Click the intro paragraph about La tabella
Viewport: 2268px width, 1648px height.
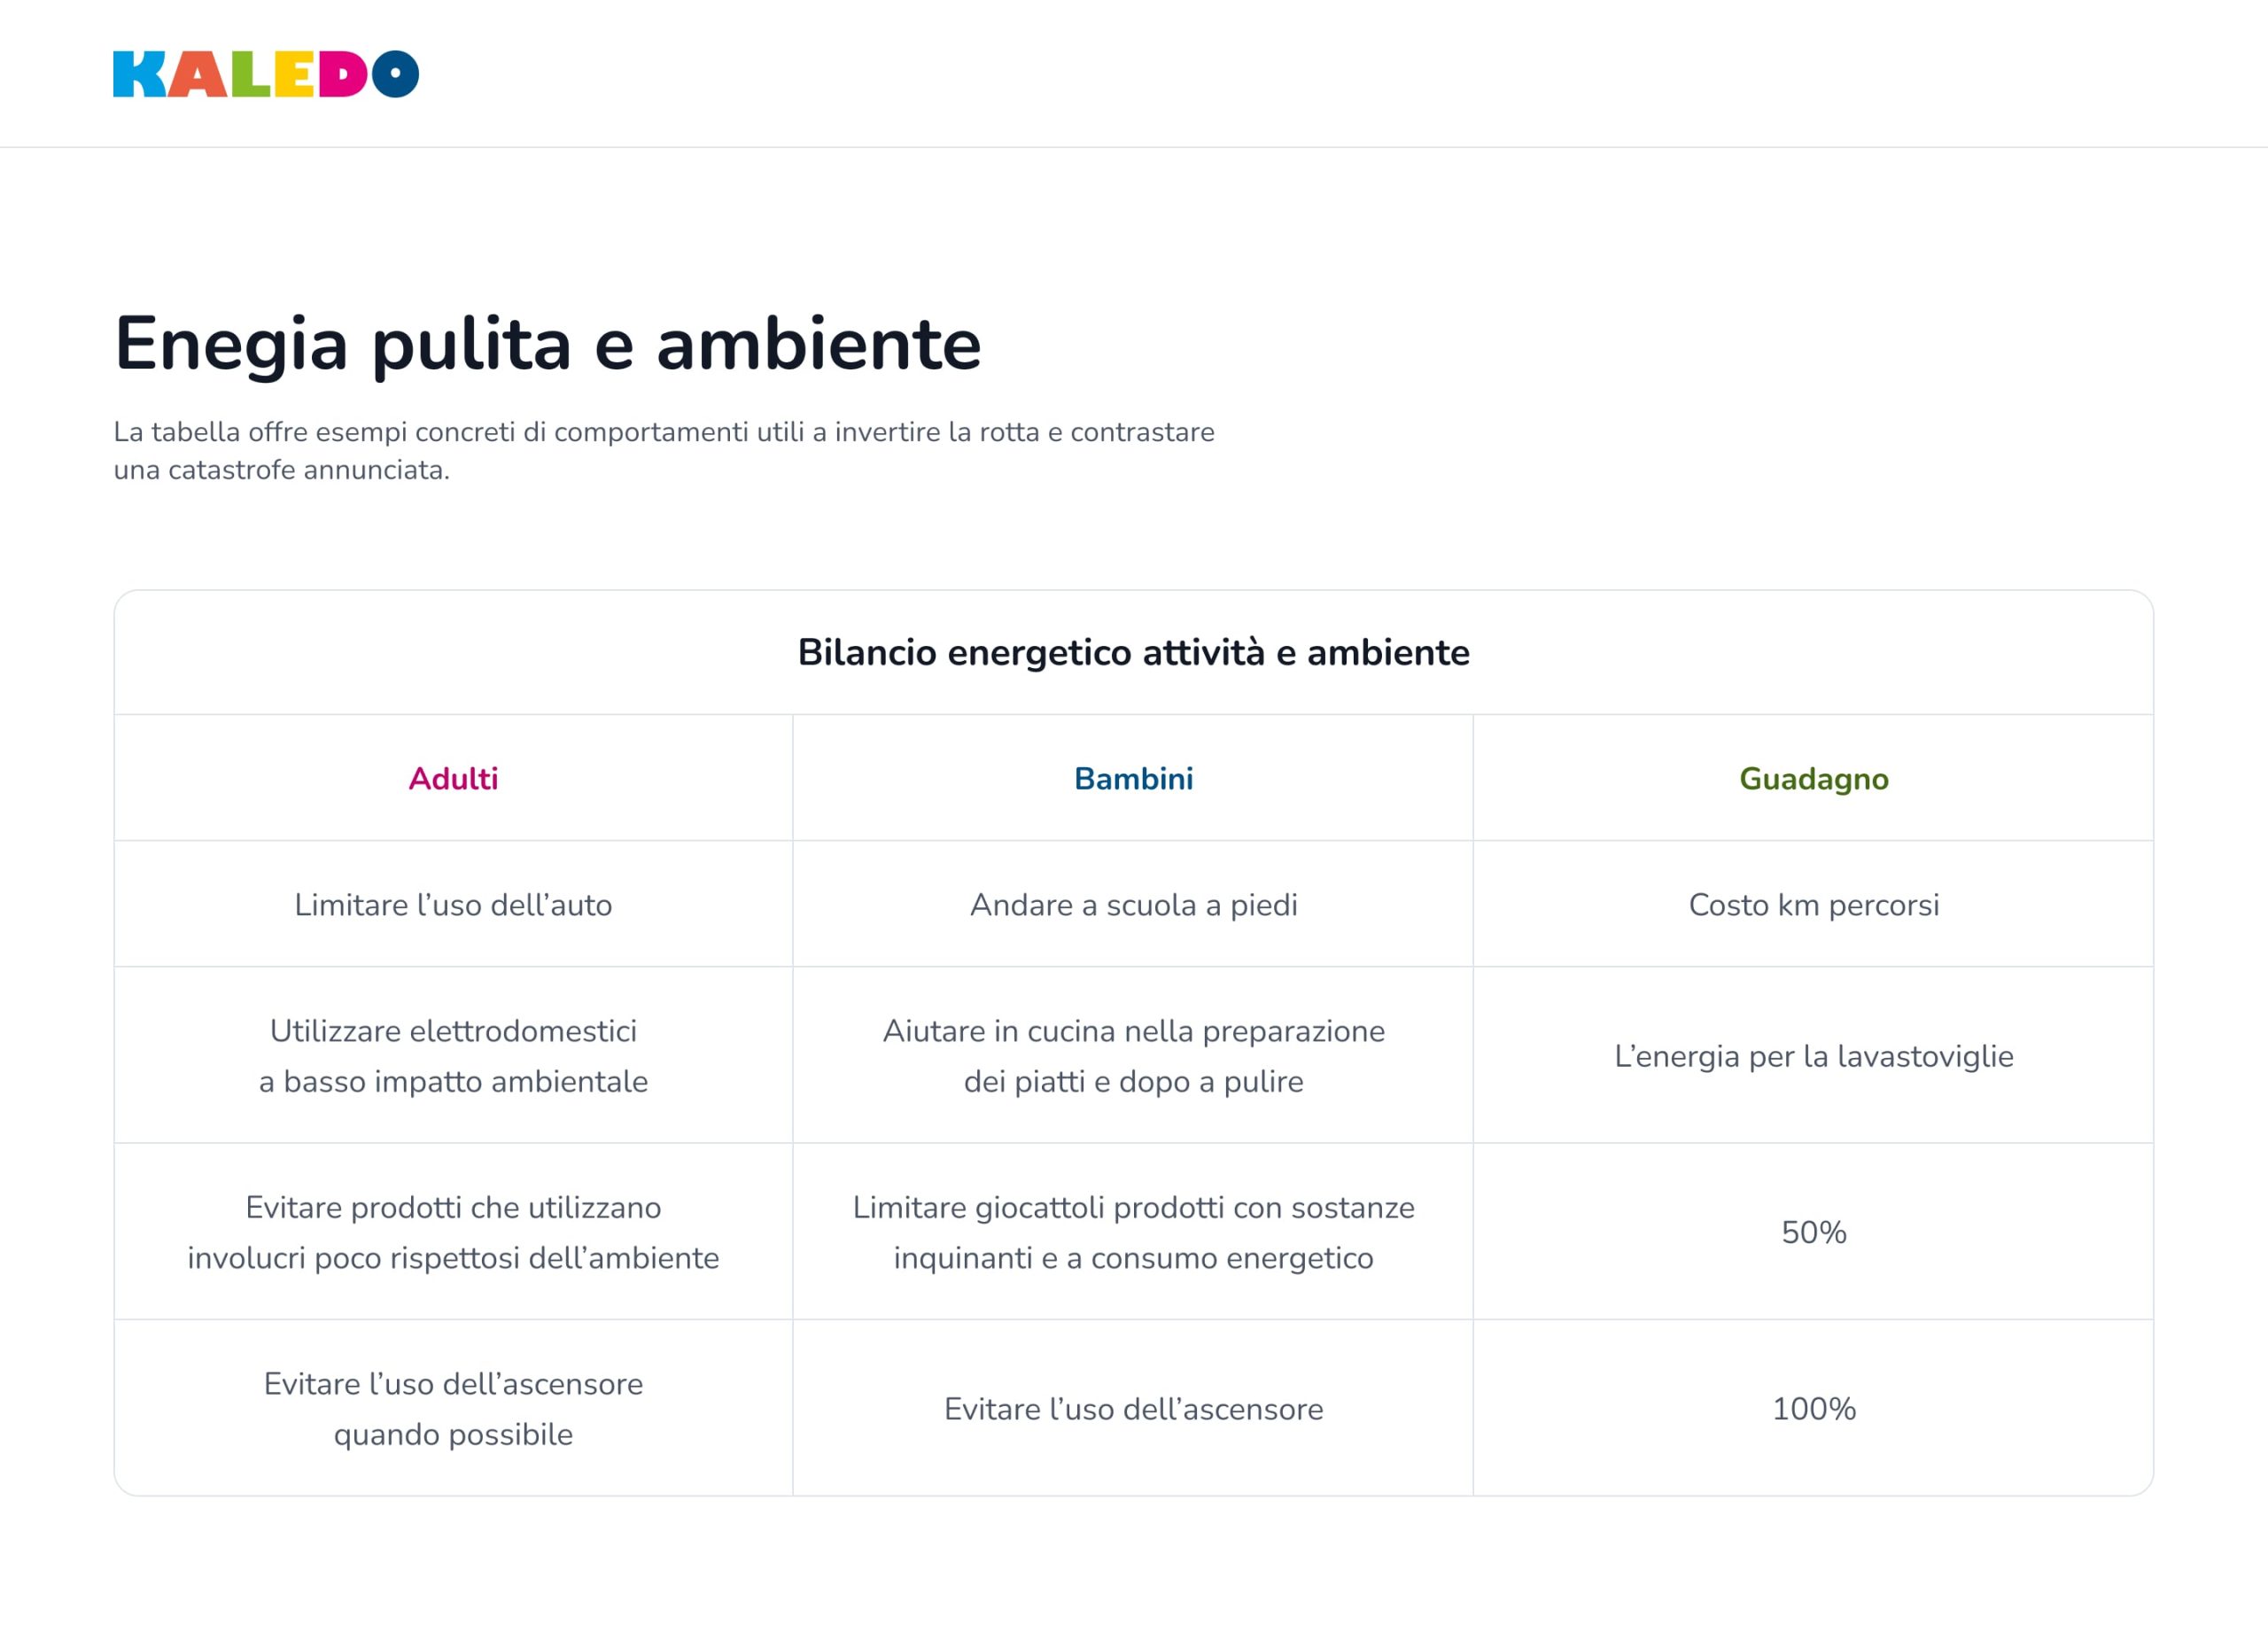(x=664, y=451)
